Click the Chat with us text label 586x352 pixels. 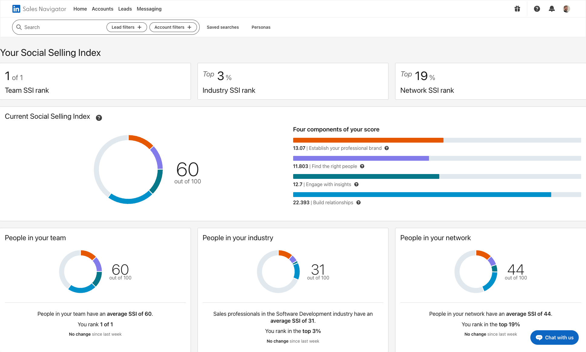coord(559,337)
